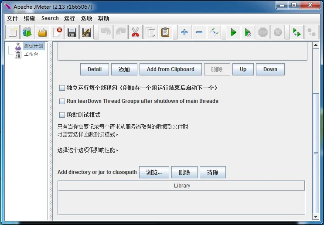Open the 编辑 menu

tap(29, 18)
